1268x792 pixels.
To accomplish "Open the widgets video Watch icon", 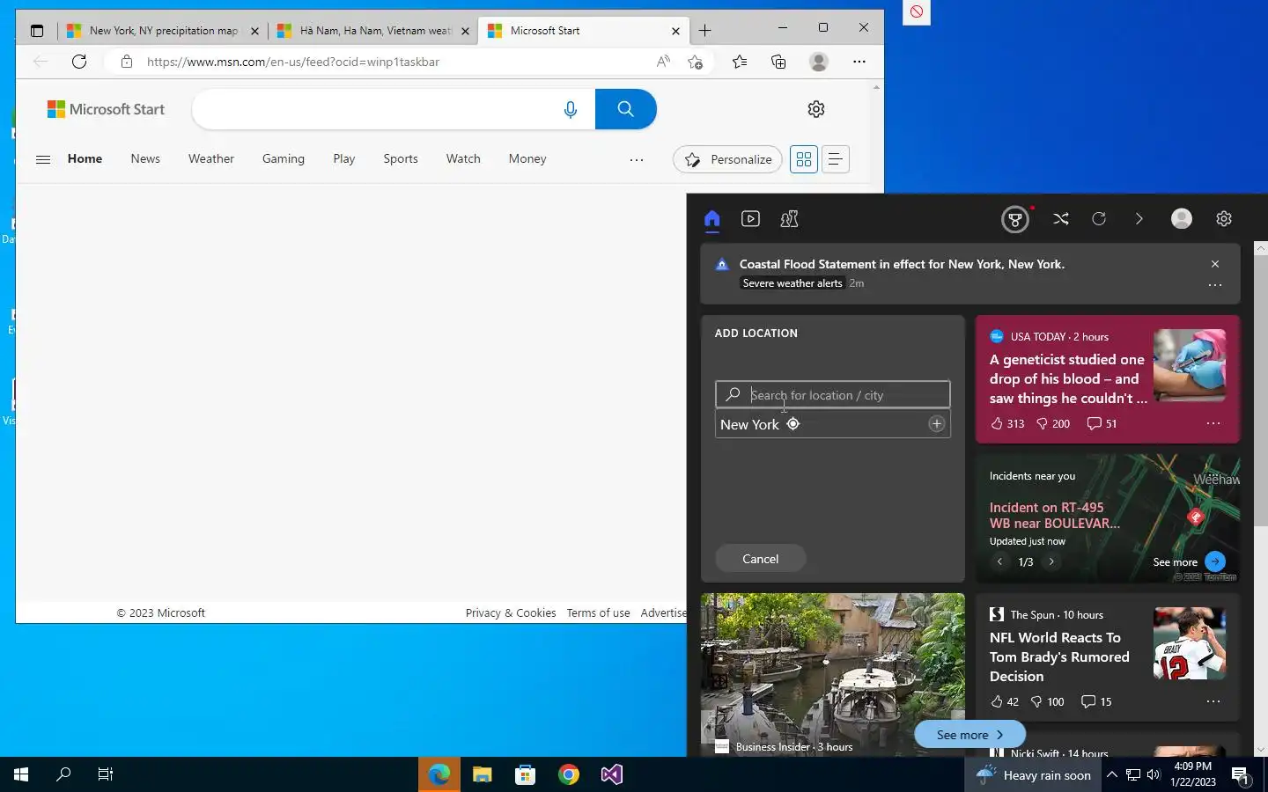I will [750, 219].
